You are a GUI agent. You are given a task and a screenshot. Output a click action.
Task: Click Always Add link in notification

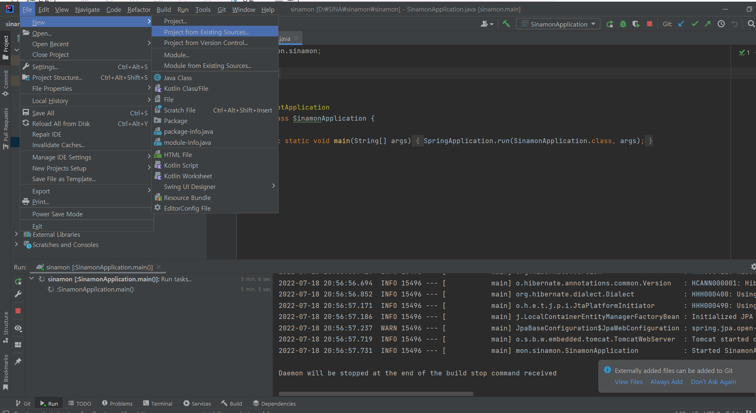(666, 382)
